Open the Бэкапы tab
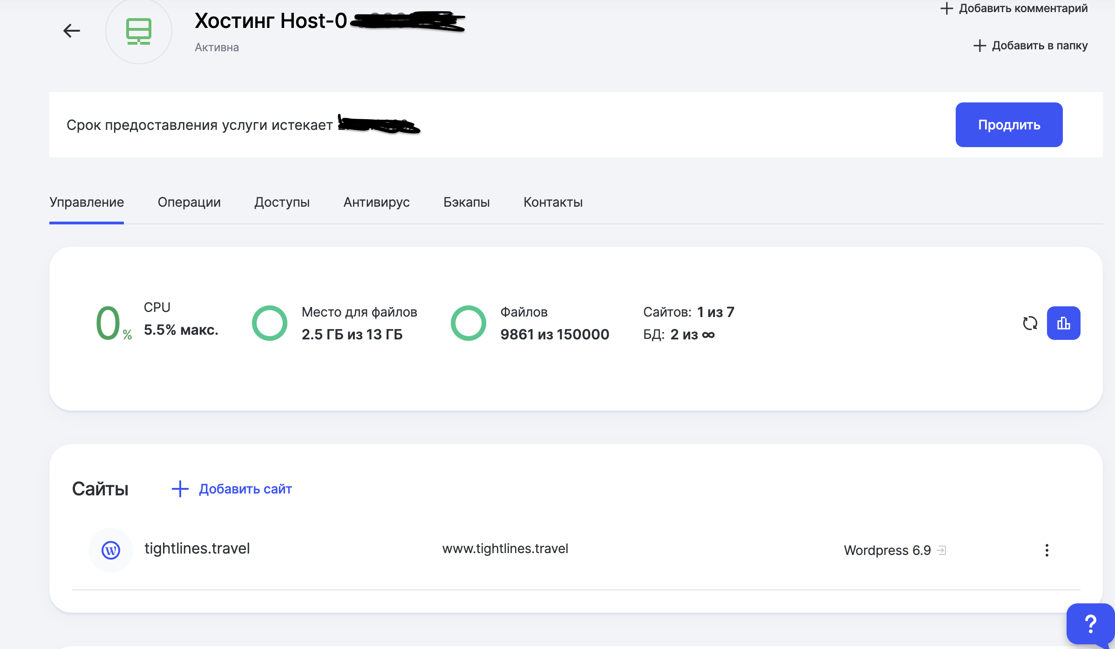This screenshot has width=1115, height=649. coord(466,202)
